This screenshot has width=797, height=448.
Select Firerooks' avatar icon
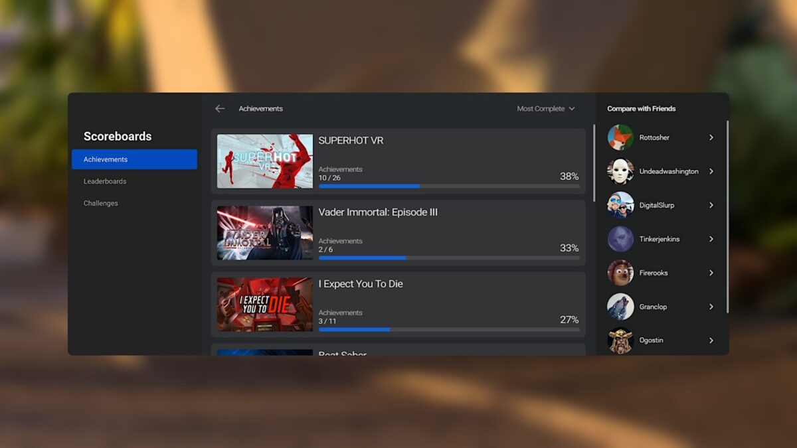tap(620, 273)
